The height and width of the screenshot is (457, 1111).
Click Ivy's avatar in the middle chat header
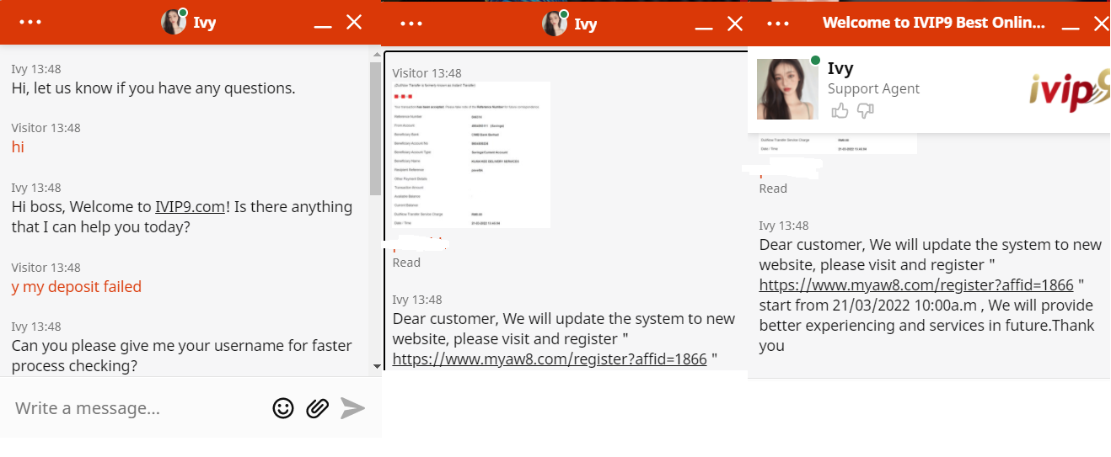click(x=555, y=24)
